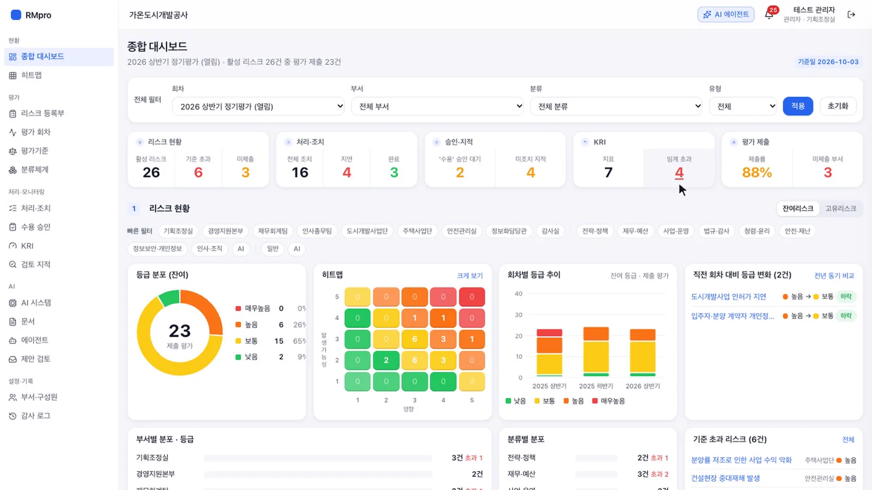The width and height of the screenshot is (872, 490).
Task: Click the 분양률 저조로 인한 사업 수익 악화 link
Action: point(741,460)
